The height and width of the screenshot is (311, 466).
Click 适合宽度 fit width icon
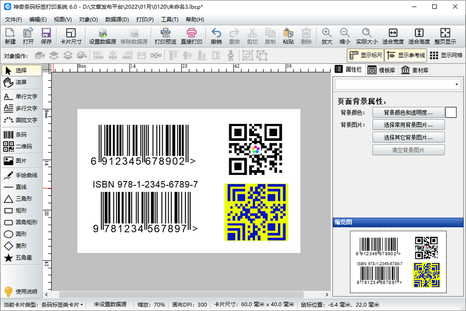(393, 37)
